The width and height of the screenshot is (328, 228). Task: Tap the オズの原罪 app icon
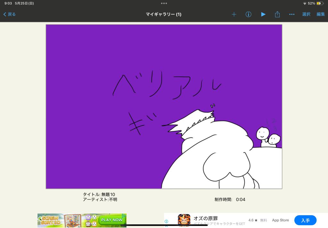(x=184, y=220)
